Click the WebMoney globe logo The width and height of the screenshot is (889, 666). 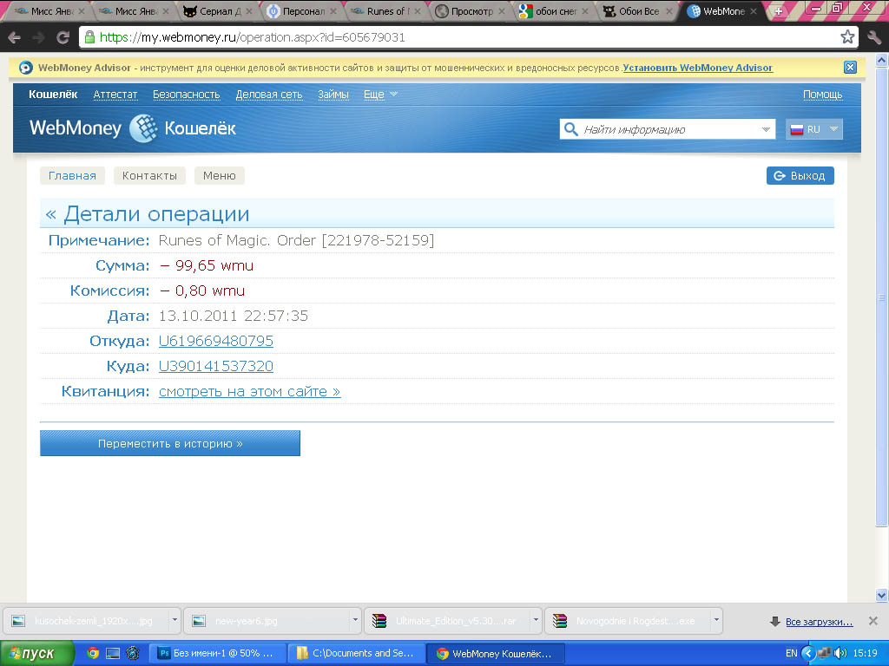pyautogui.click(x=143, y=128)
